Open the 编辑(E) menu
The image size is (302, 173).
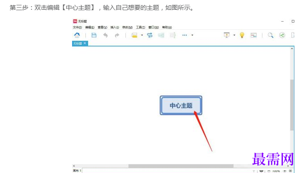(90, 27)
